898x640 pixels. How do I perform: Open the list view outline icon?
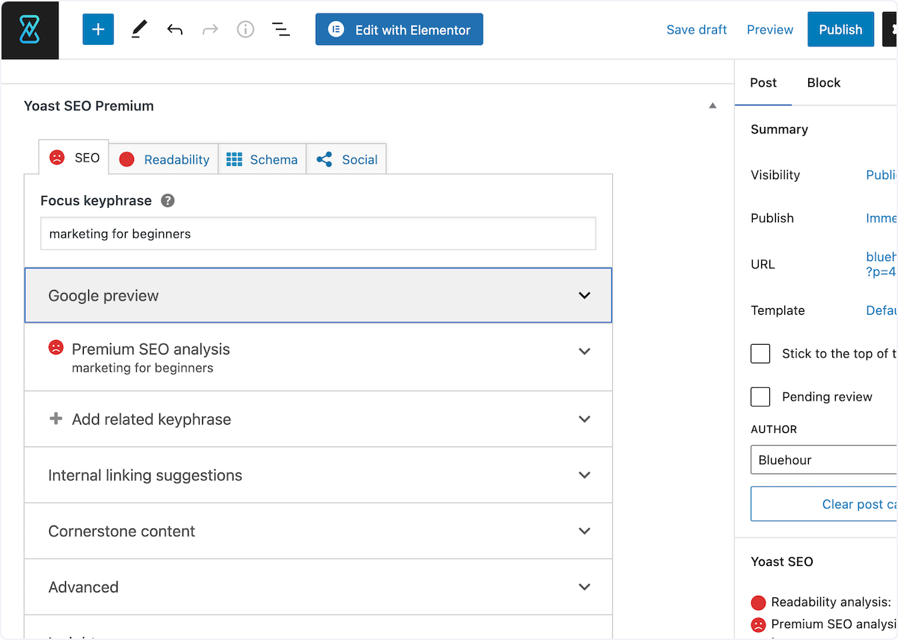pyautogui.click(x=281, y=30)
